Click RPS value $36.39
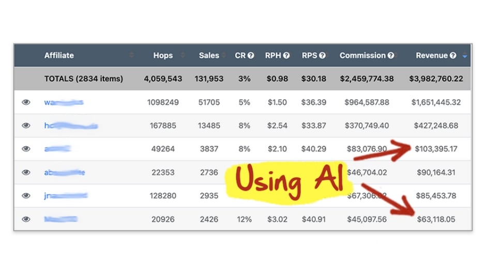Screen dimensions: 486x279 pyautogui.click(x=313, y=102)
